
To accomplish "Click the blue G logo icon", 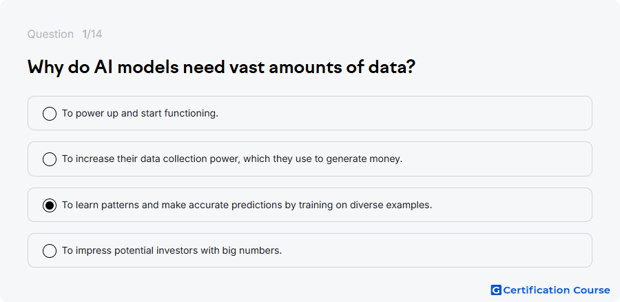I will pyautogui.click(x=496, y=290).
